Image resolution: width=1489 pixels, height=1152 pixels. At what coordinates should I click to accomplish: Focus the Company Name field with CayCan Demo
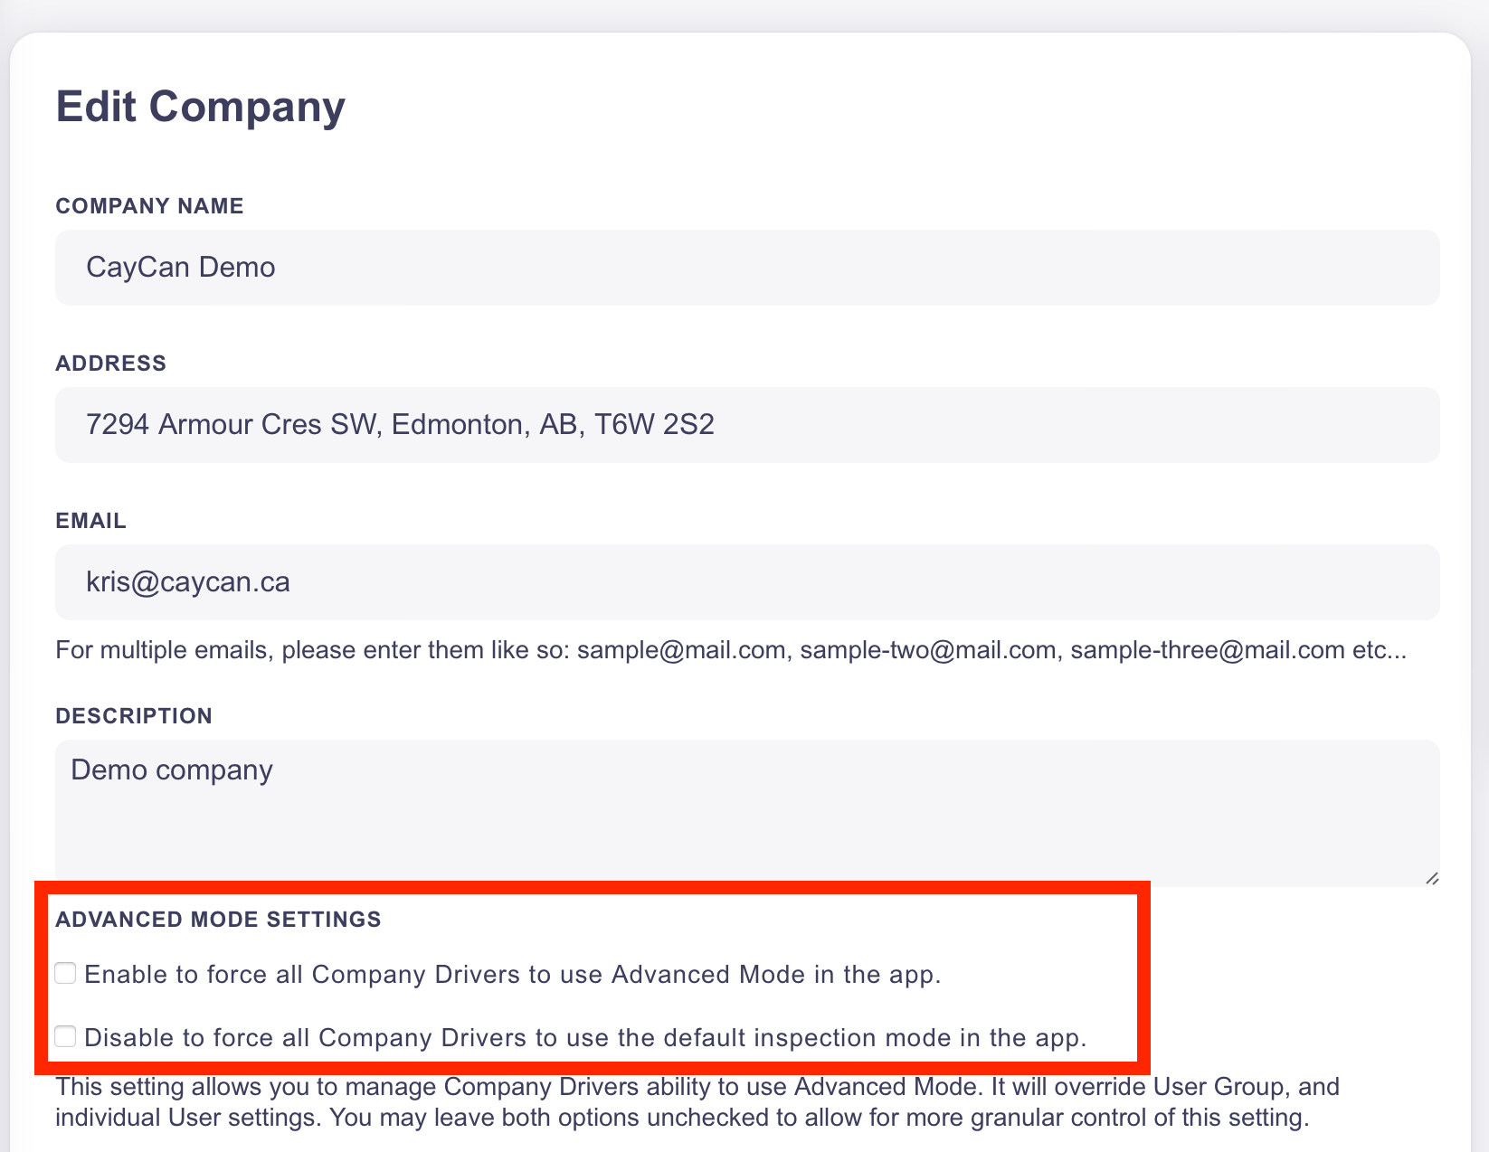[x=747, y=268]
